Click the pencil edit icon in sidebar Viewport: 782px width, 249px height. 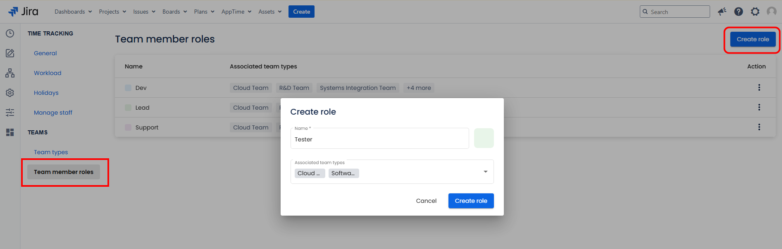(x=10, y=53)
